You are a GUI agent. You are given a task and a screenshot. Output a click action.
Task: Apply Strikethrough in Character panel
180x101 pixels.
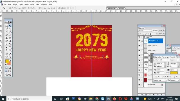pos(177,77)
